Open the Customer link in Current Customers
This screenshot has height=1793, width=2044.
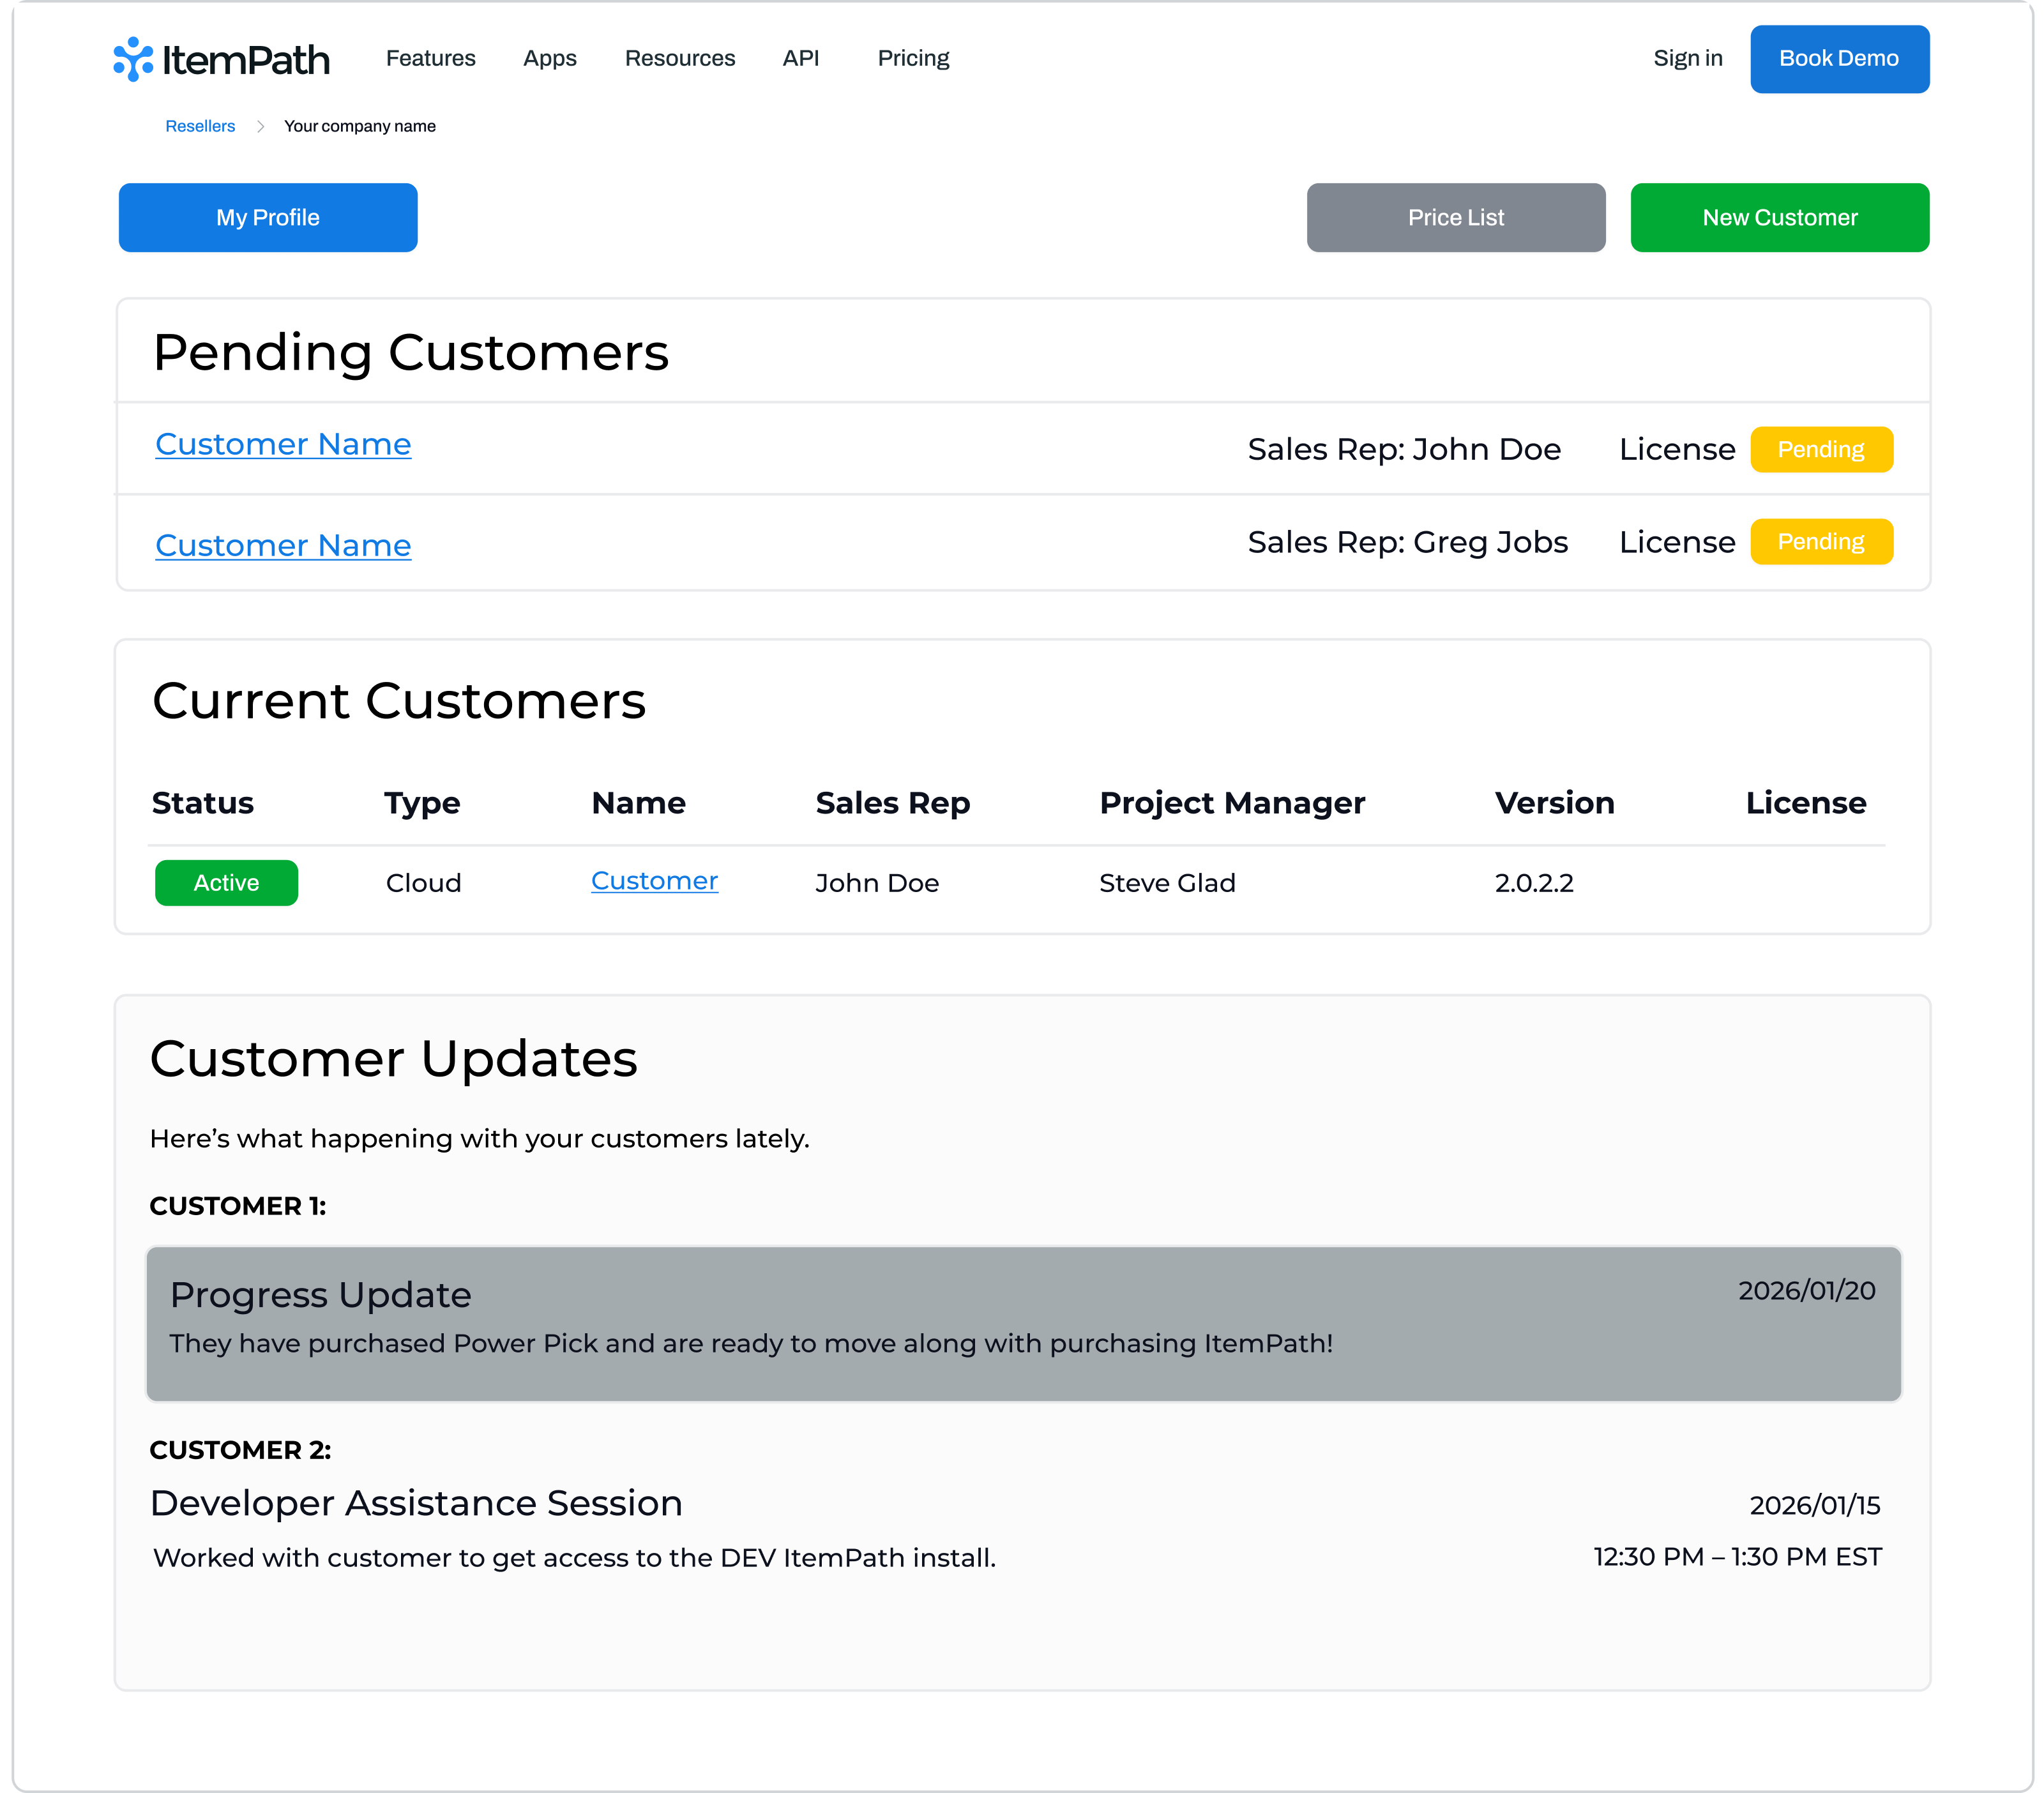(x=654, y=880)
